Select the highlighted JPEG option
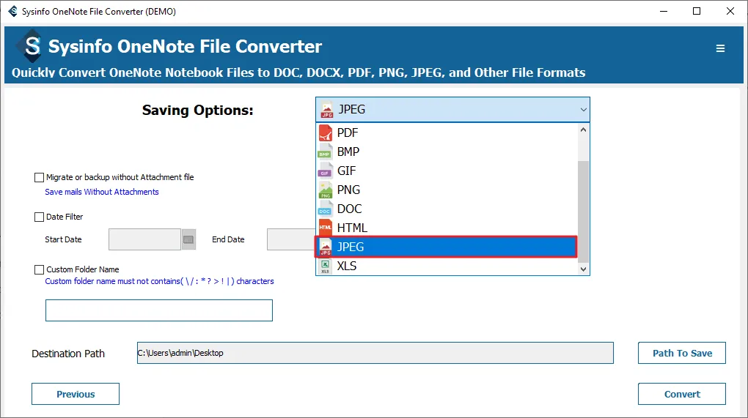This screenshot has height=418, width=748. [447, 247]
